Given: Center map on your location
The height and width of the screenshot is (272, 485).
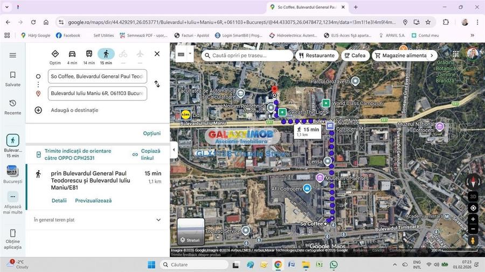Looking at the screenshot, I should (473, 208).
